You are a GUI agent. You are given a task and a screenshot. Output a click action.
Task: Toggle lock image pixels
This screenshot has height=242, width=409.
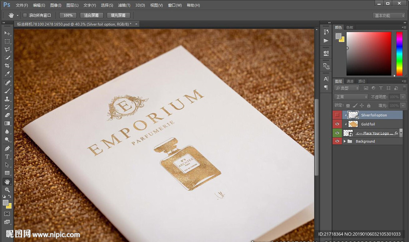click(x=355, y=105)
